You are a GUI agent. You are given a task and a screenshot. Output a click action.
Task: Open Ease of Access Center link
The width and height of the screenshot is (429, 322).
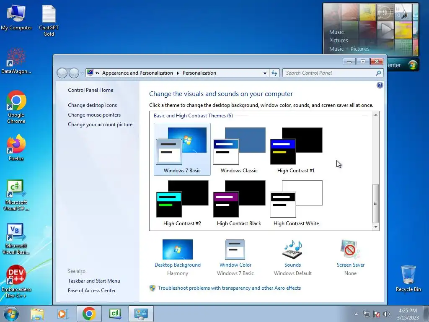tap(92, 290)
